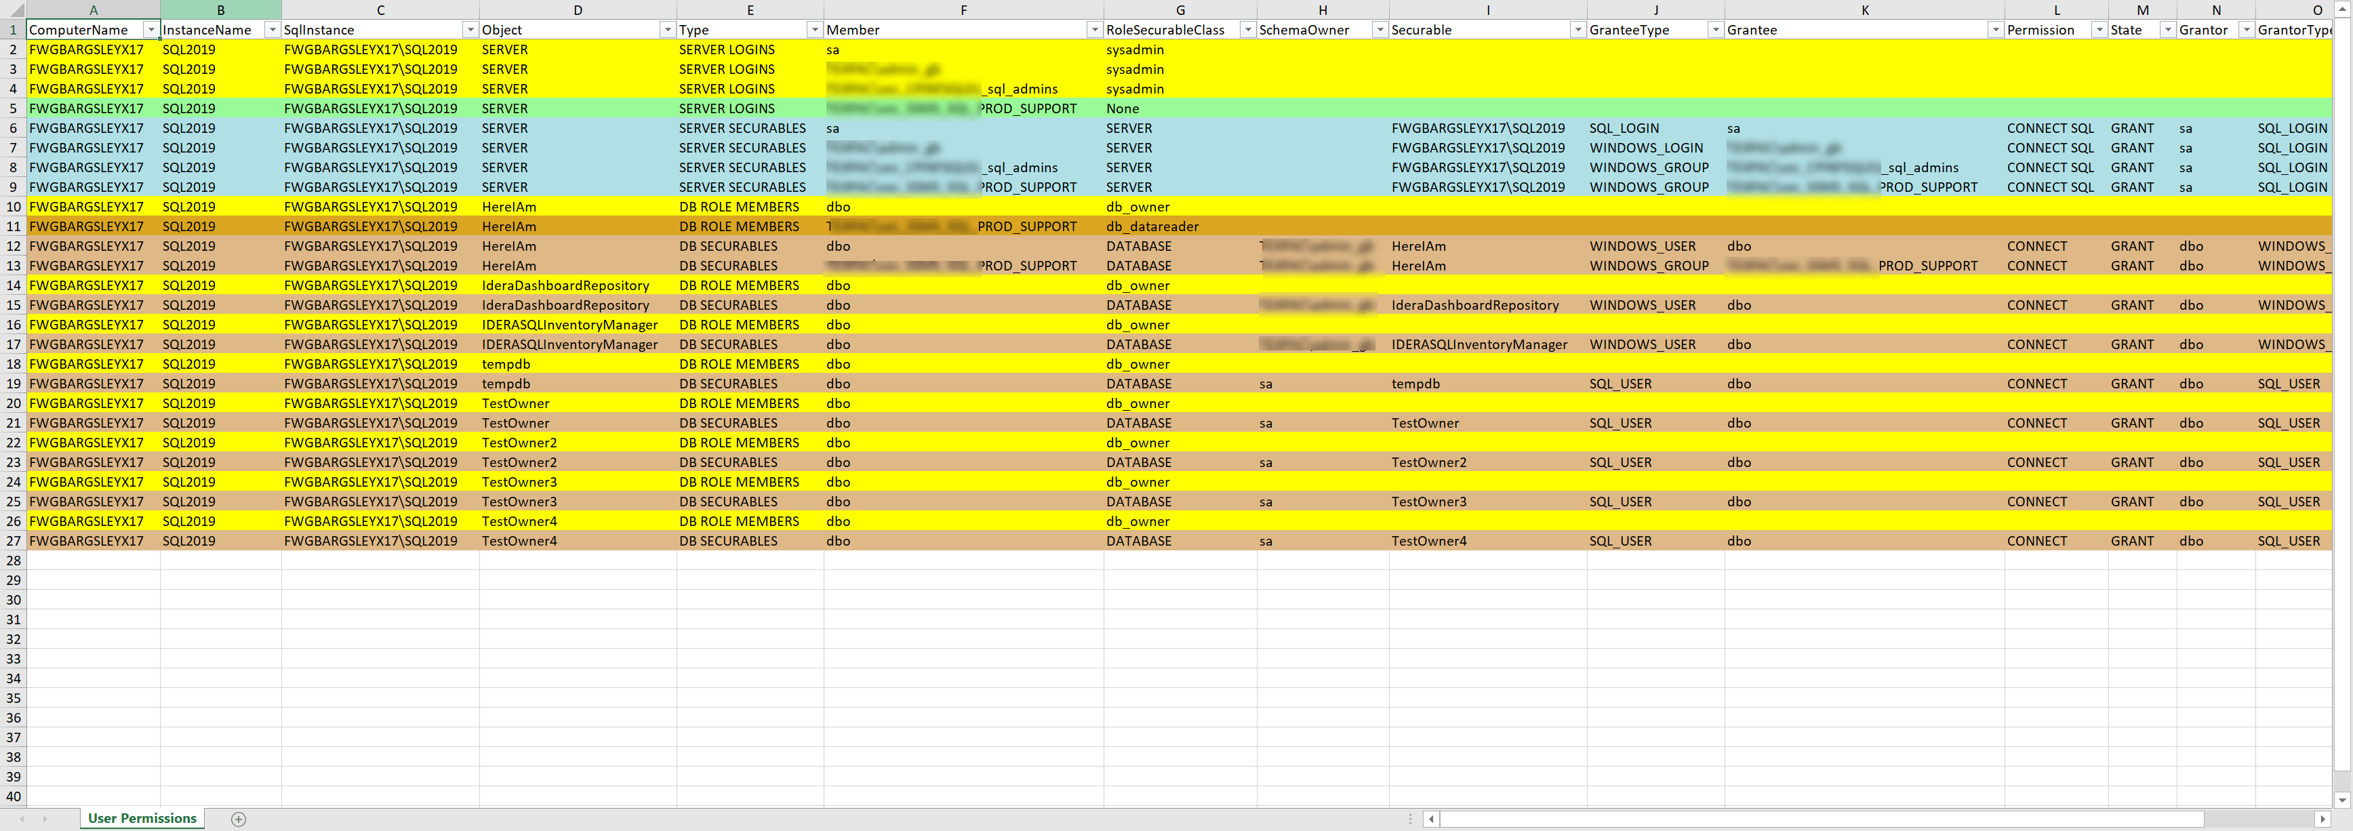2353x831 pixels.
Task: Click horizontal scrollbar left arrow
Action: 1431,819
